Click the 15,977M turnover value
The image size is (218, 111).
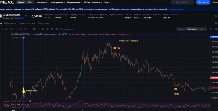click(166, 18)
